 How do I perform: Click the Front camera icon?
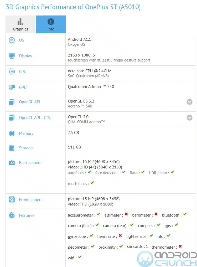pos(12,200)
